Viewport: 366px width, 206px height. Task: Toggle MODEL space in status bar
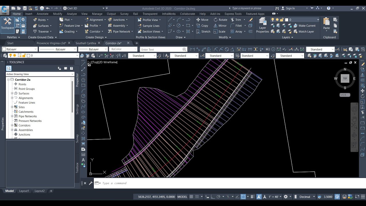[x=182, y=197]
